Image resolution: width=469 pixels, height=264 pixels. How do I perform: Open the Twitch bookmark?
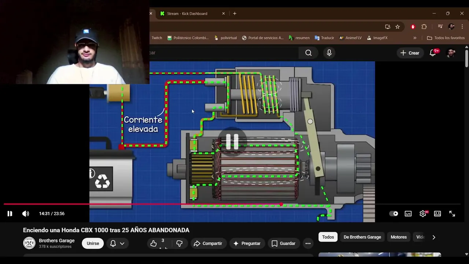pos(156,38)
